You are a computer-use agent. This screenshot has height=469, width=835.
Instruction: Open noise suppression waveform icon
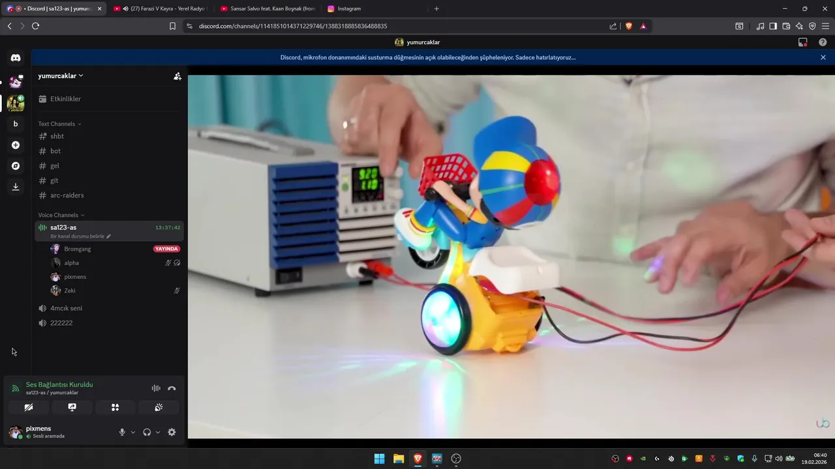coord(156,388)
